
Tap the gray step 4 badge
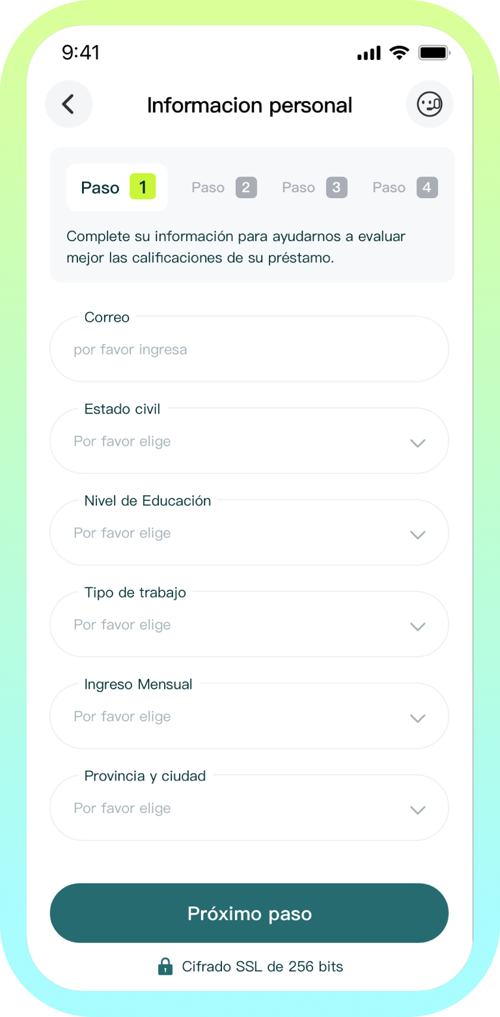click(427, 188)
